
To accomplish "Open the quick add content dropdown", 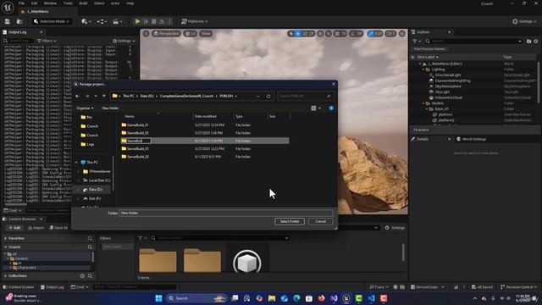I will tap(86, 21).
